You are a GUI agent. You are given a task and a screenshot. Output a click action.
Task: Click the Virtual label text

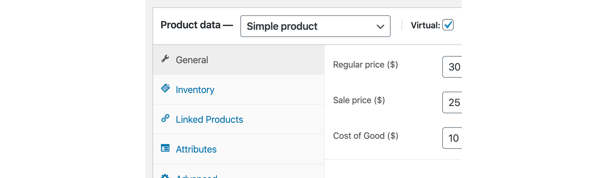[x=425, y=25]
